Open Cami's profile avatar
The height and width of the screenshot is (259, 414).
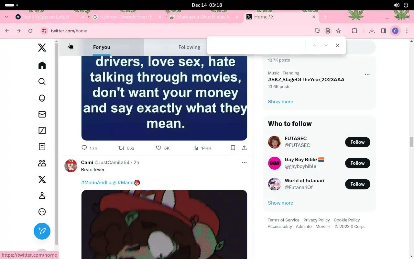[71, 166]
